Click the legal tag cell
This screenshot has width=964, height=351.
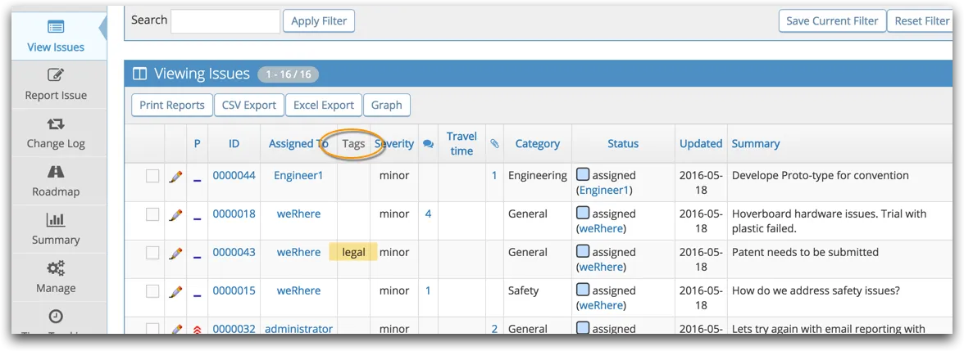click(x=353, y=252)
